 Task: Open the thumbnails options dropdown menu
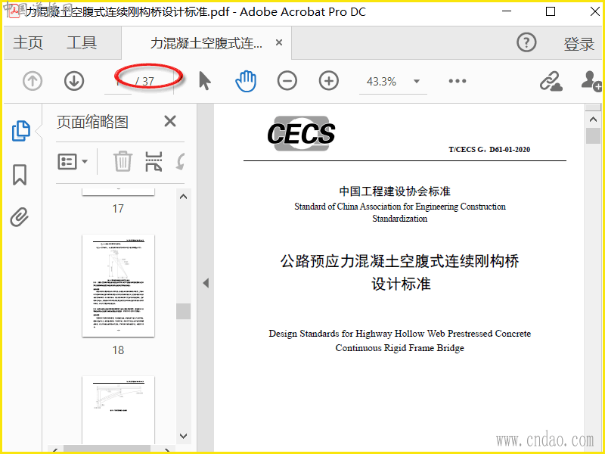point(73,161)
